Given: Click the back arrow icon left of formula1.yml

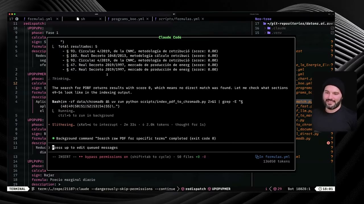Looking at the screenshot, I should (17, 19).
